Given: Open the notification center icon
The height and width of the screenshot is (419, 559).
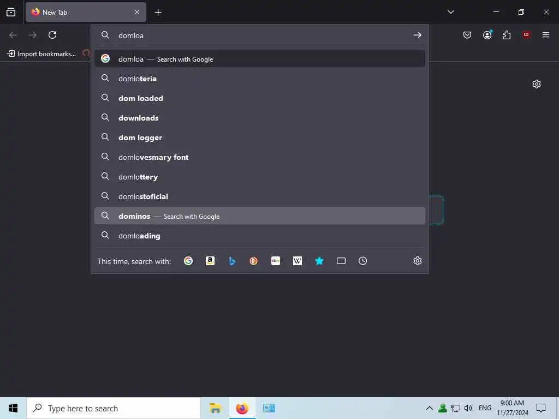Looking at the screenshot, I should 541,408.
